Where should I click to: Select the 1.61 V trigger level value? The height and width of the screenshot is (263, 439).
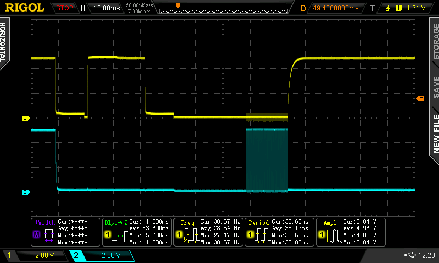[x=416, y=8]
